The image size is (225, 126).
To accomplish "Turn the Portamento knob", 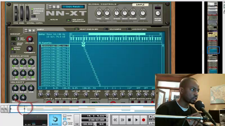I will coord(30,49).
